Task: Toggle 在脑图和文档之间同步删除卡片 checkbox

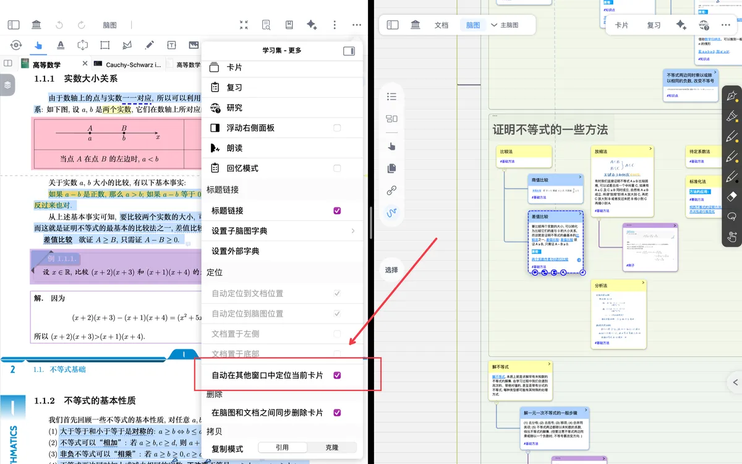Action: tap(337, 413)
